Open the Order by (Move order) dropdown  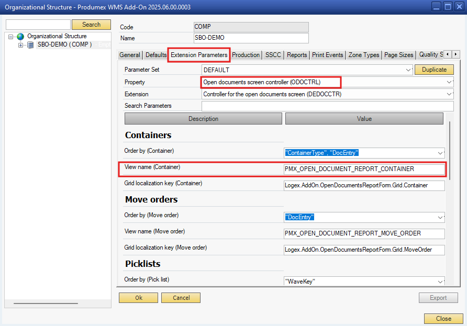click(440, 217)
